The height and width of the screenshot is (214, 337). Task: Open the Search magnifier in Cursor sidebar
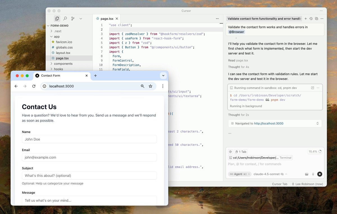(65, 19)
